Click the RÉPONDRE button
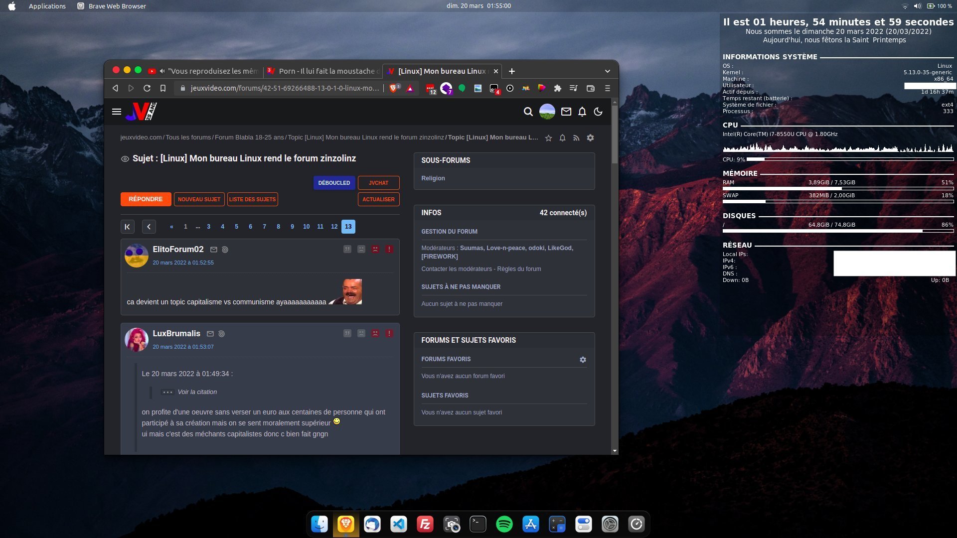957x538 pixels. [146, 199]
